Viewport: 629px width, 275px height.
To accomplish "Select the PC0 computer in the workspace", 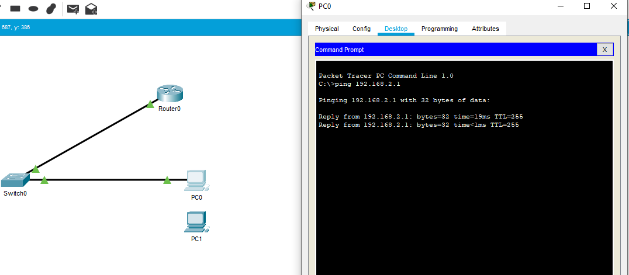I will [197, 181].
